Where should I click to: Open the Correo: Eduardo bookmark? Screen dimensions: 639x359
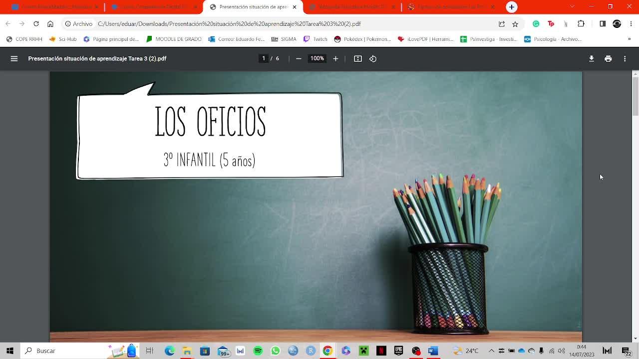pos(237,39)
